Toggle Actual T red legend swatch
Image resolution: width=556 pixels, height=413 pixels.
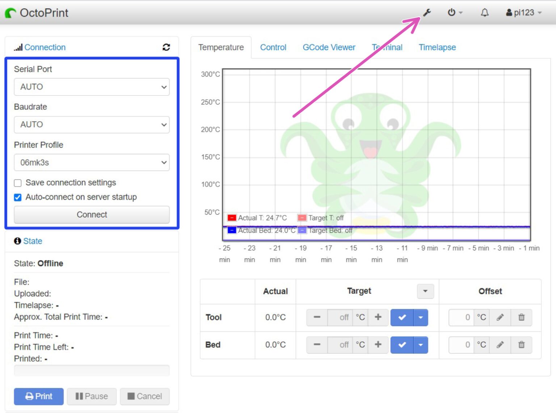232,218
